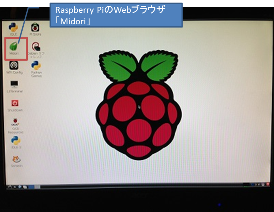Open the OCR Resources desktop icon

click(15, 126)
